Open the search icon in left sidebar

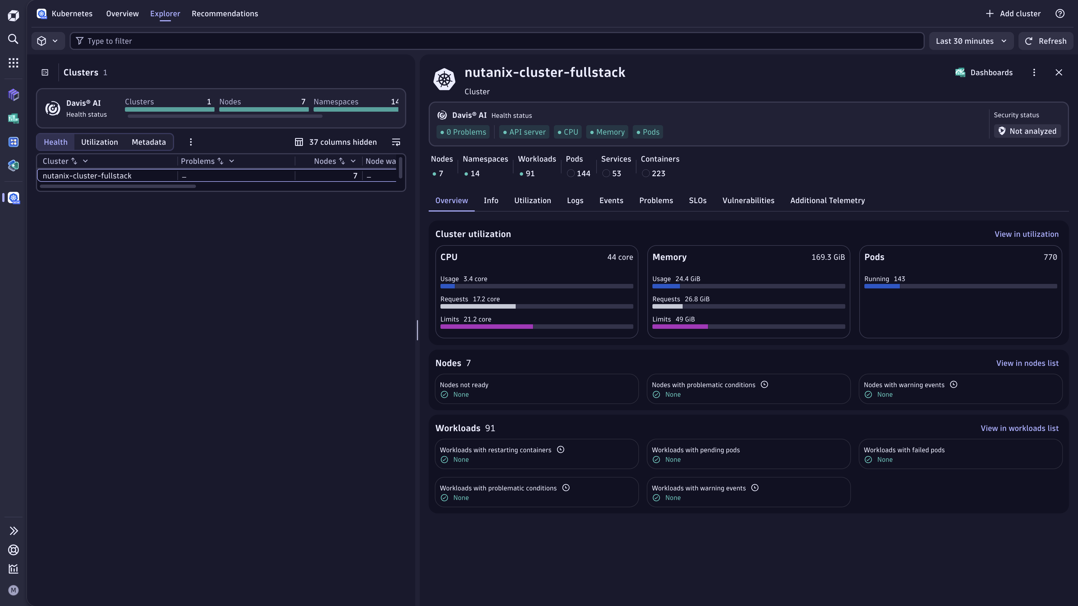[13, 39]
